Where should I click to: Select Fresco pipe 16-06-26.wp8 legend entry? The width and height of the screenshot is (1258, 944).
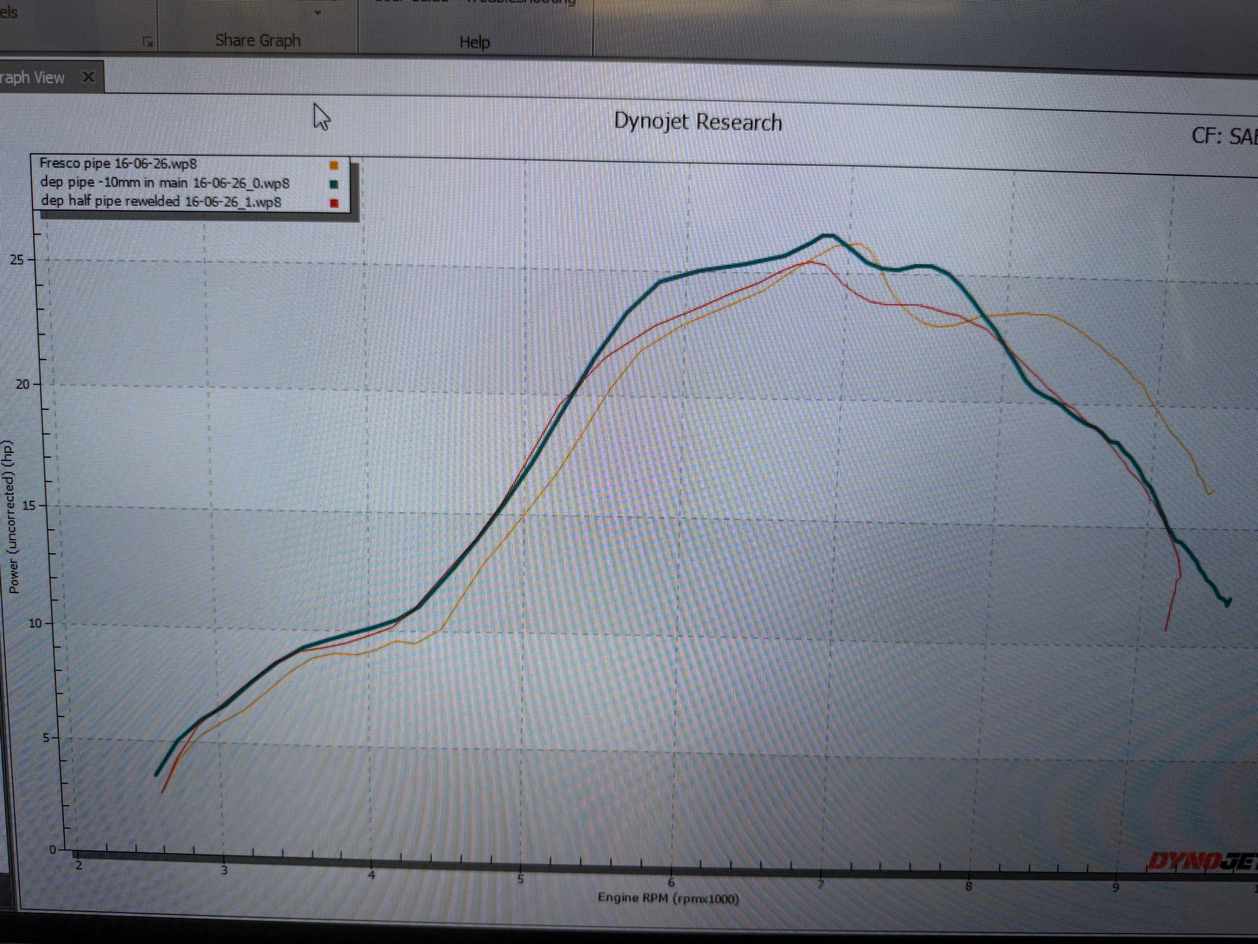click(x=118, y=163)
